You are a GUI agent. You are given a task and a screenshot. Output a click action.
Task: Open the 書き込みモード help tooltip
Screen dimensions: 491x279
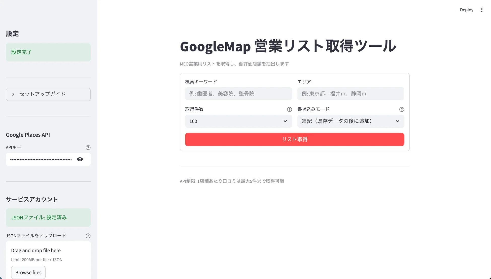coord(401,109)
